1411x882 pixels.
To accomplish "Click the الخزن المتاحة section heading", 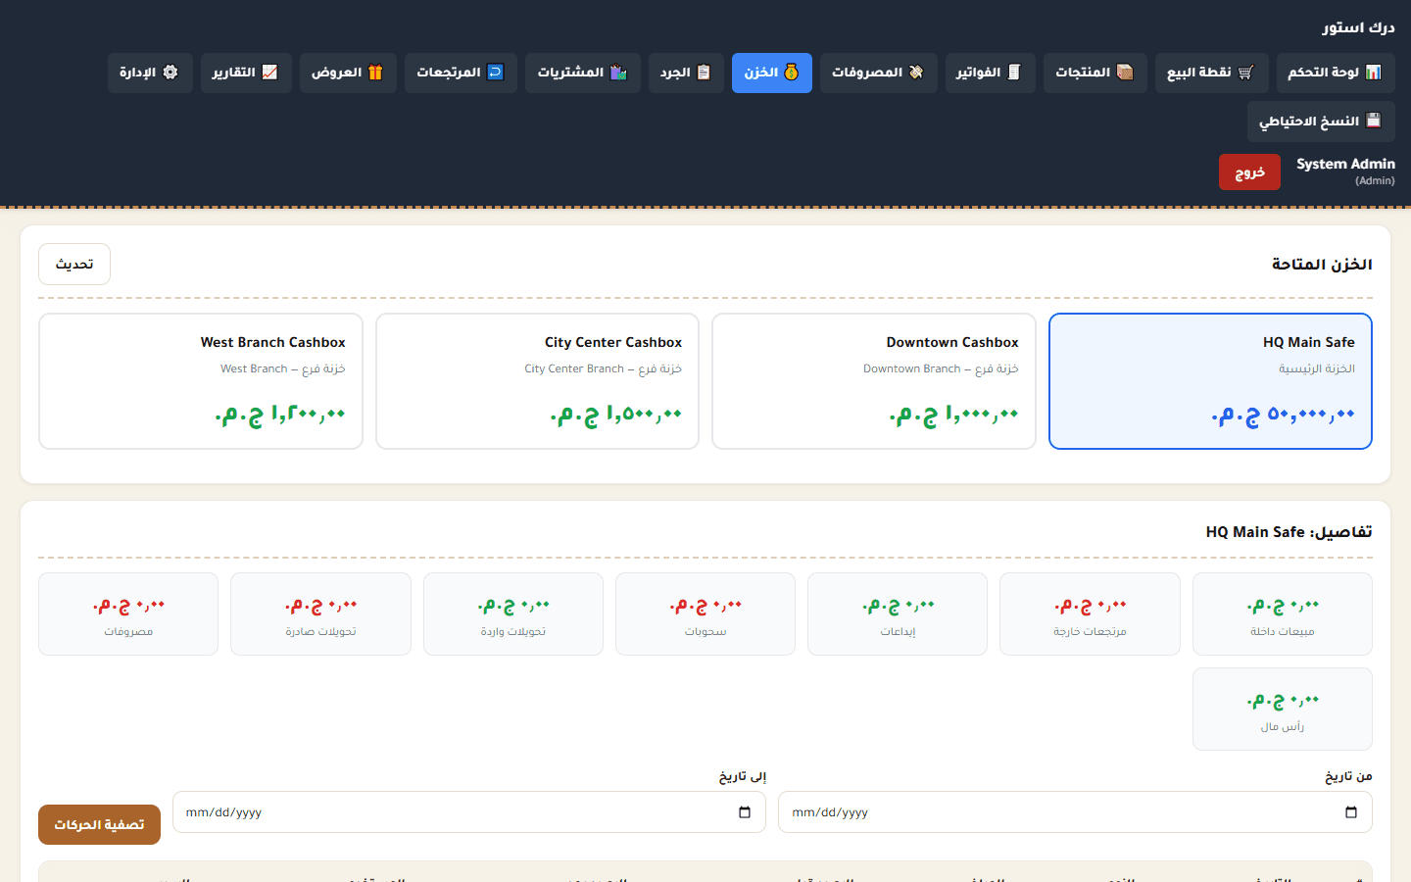I will coord(1322,265).
